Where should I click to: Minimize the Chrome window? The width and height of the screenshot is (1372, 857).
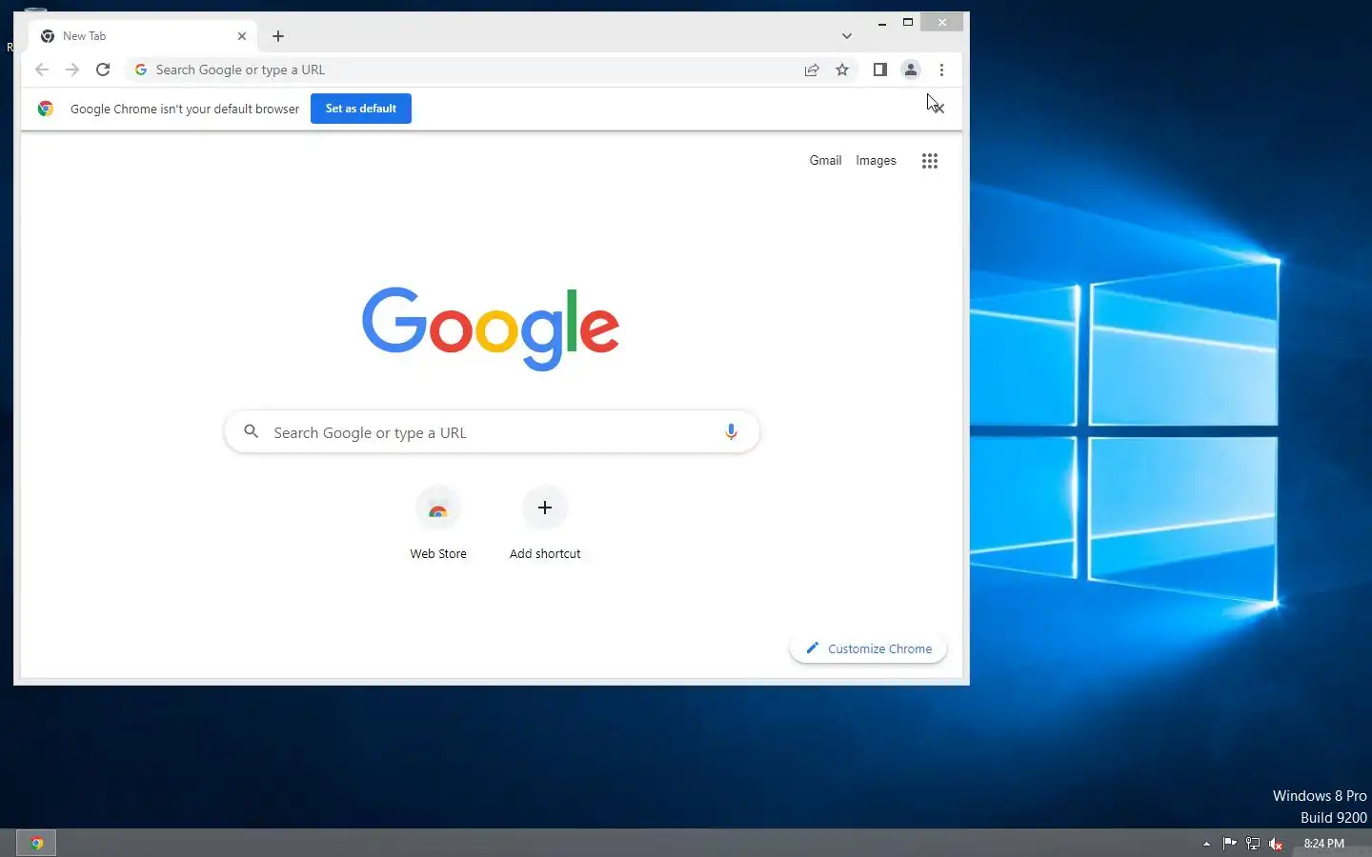point(882,23)
